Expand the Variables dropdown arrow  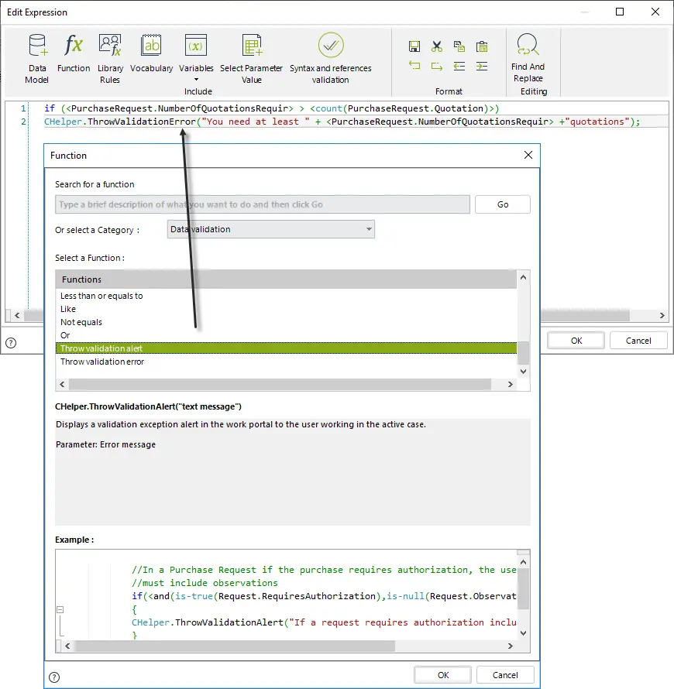pyautogui.click(x=196, y=80)
